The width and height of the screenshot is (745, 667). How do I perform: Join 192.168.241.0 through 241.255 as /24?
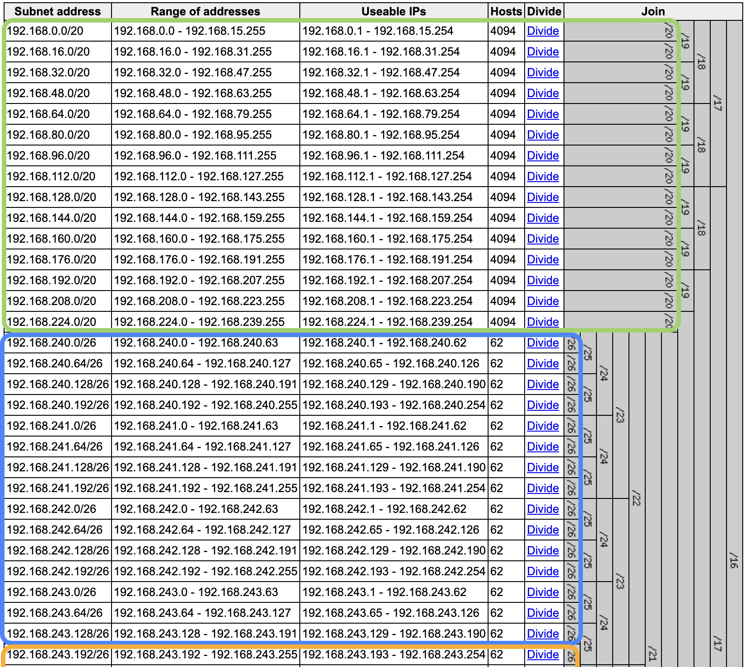click(605, 457)
